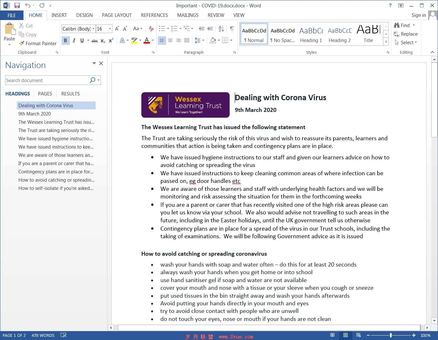438x340 pixels.
Task: Click the Sort paragraph icon
Action: pyautogui.click(x=221, y=29)
